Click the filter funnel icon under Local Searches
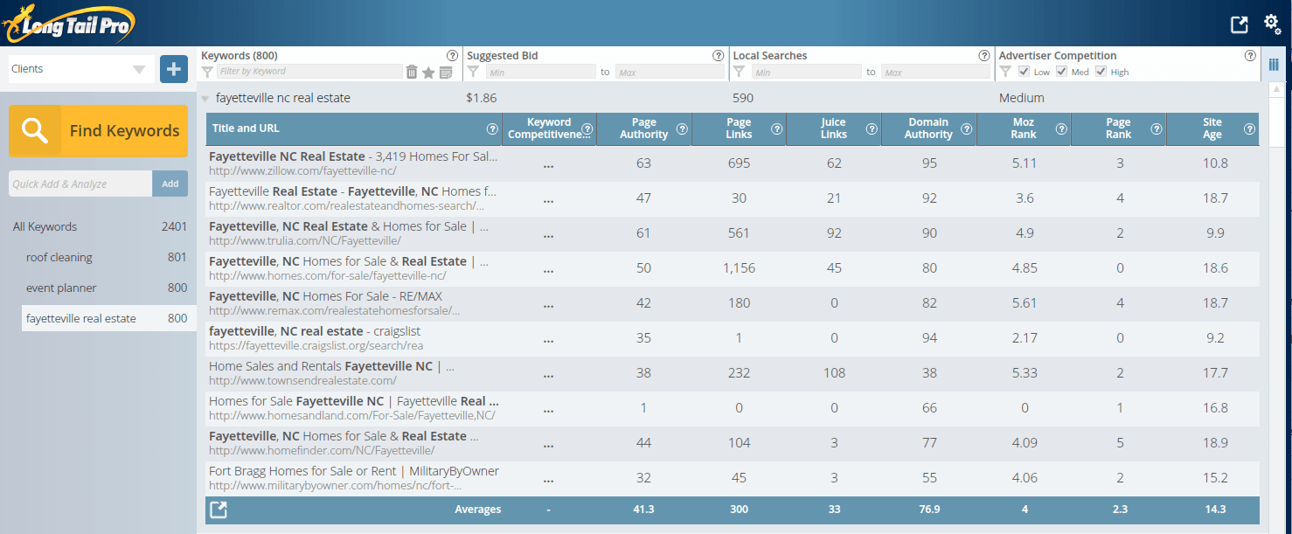 point(739,72)
